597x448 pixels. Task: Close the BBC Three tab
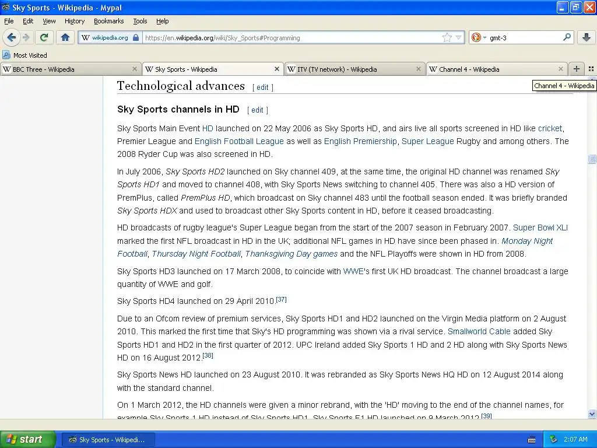(x=135, y=69)
